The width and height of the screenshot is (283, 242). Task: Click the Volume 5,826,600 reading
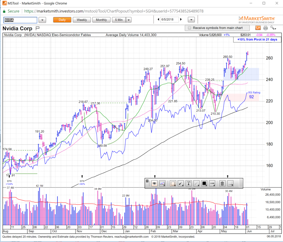click(210, 35)
